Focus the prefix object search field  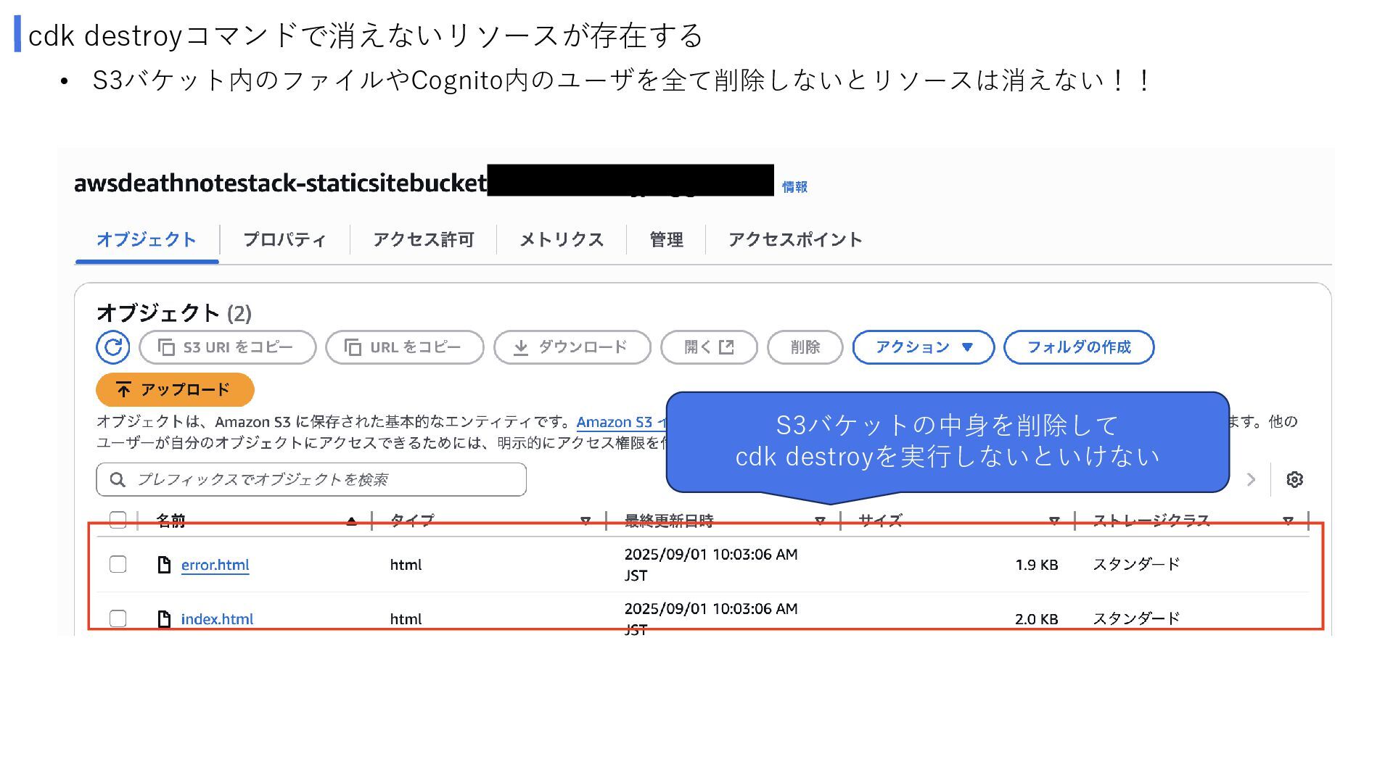click(311, 479)
